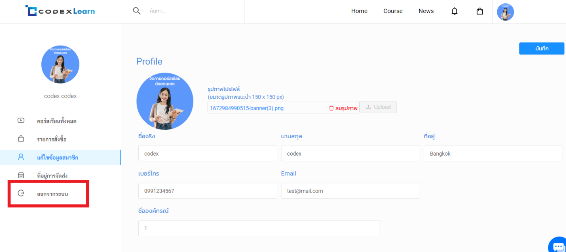Screen dimensions: 566x252
Task: Click the logout icon in sidebar
Action: pos(21,194)
